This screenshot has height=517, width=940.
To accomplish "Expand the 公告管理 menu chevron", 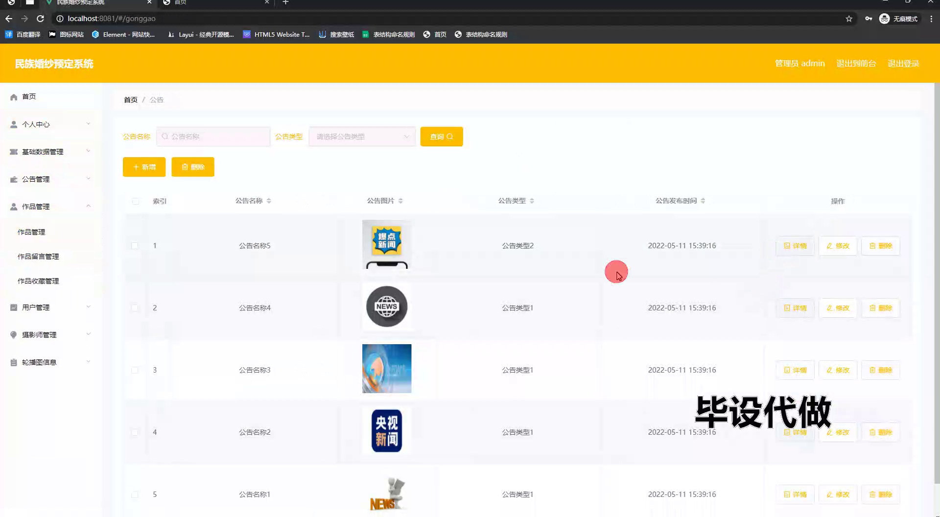I will [x=89, y=179].
